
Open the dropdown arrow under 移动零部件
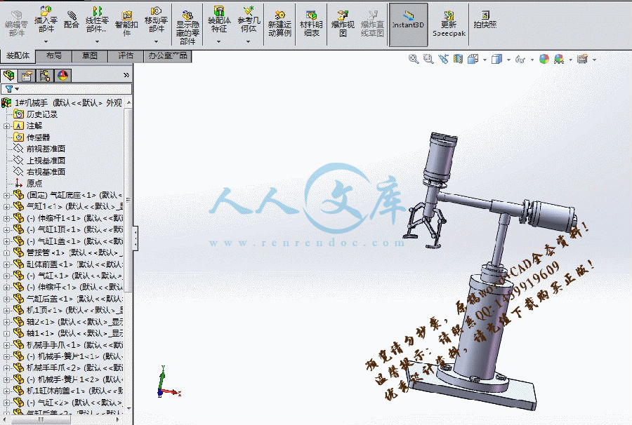click(156, 41)
